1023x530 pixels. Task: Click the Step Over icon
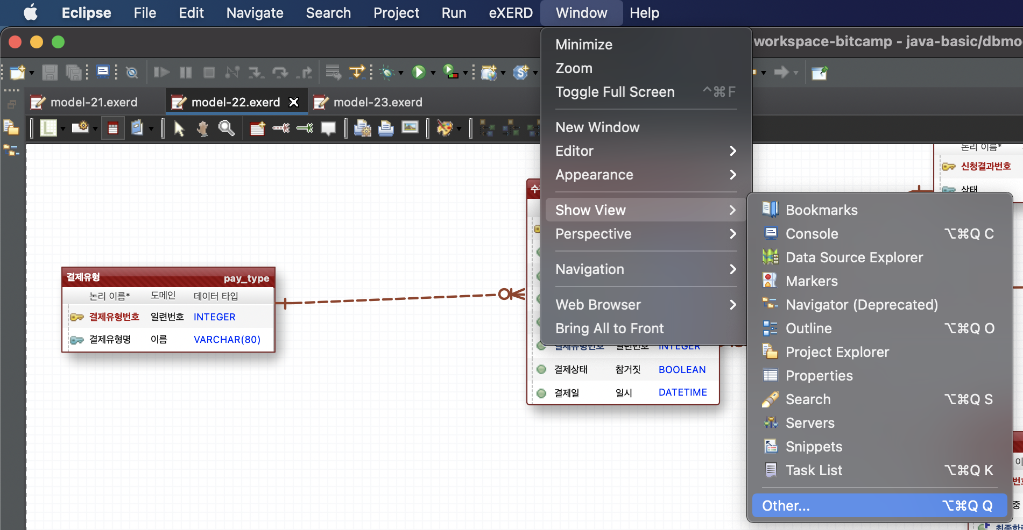[x=280, y=72]
